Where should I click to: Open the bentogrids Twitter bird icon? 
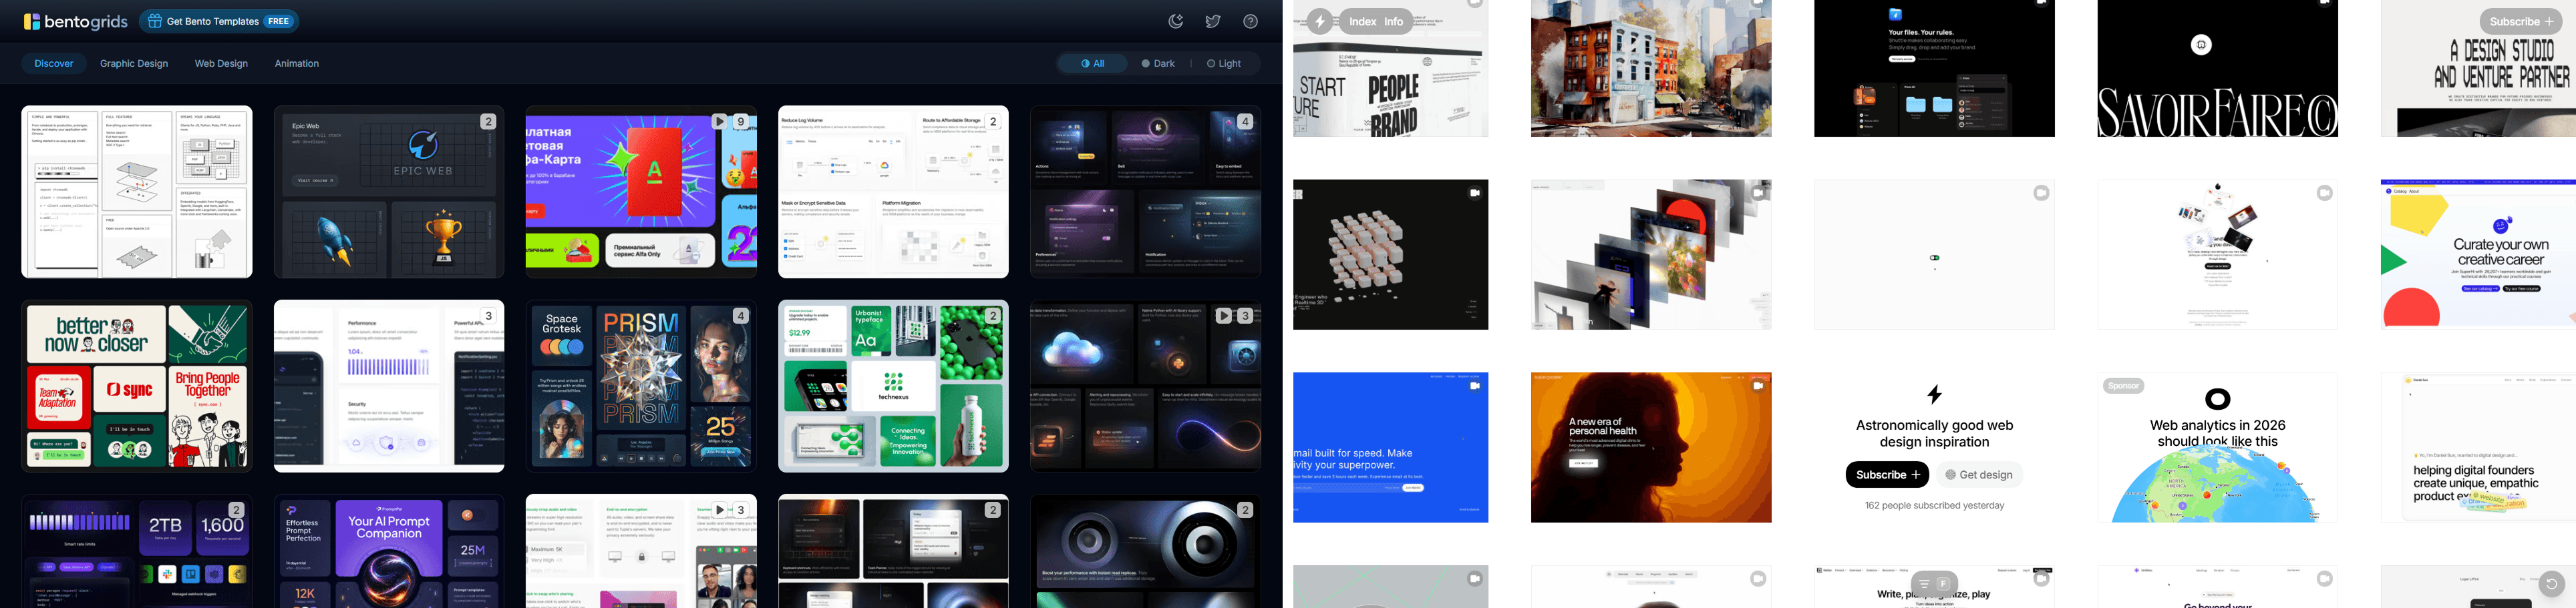[1213, 21]
